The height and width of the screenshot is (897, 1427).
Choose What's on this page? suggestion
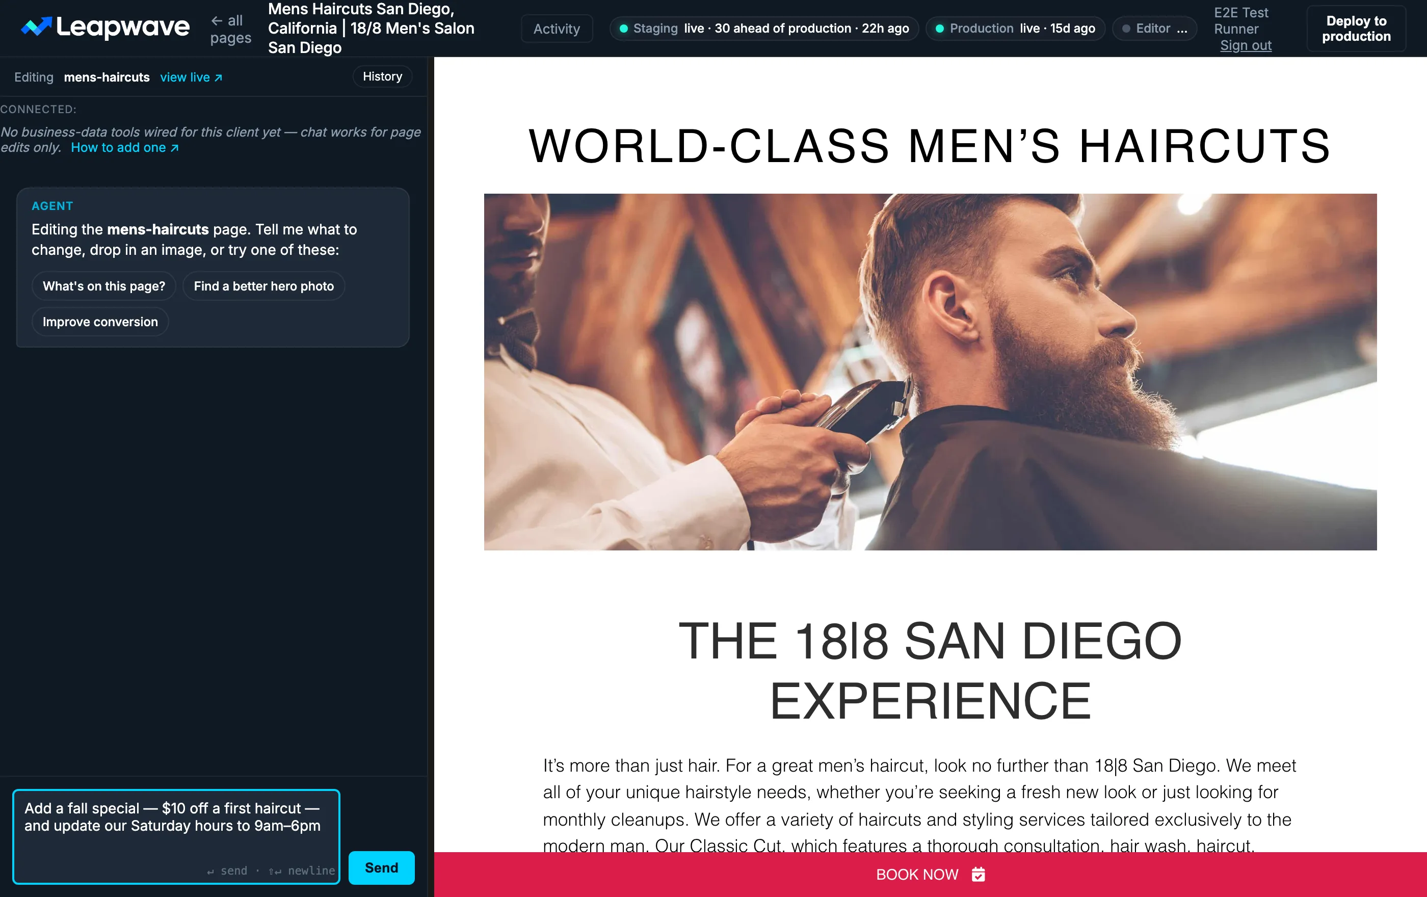103,286
